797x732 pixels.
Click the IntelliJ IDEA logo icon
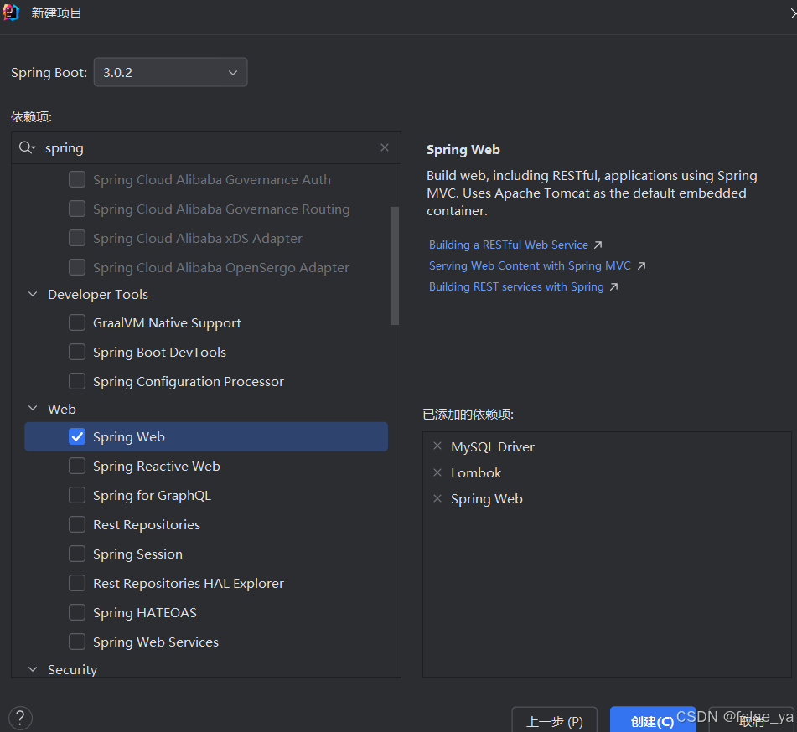(11, 13)
